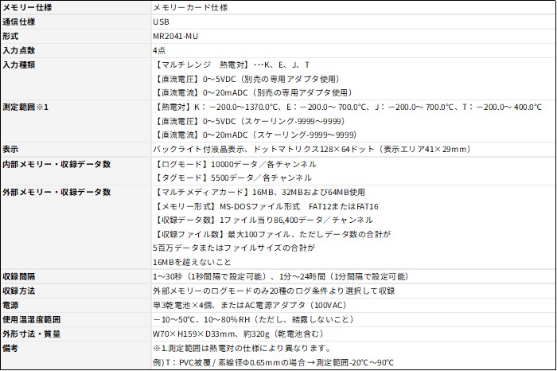Viewport: 557px width, 371px height.
Task: Click the 'USB' value cell
Action: [161, 22]
